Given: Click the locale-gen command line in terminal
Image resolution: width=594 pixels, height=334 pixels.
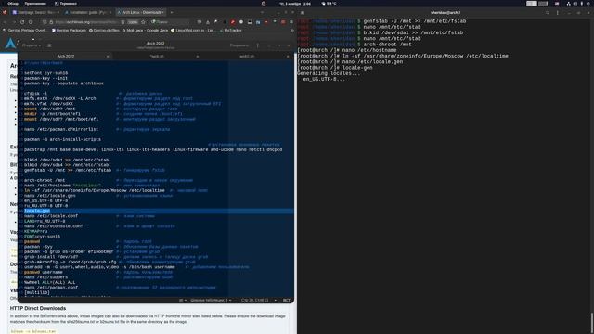Looking at the screenshot, I should pos(335,68).
